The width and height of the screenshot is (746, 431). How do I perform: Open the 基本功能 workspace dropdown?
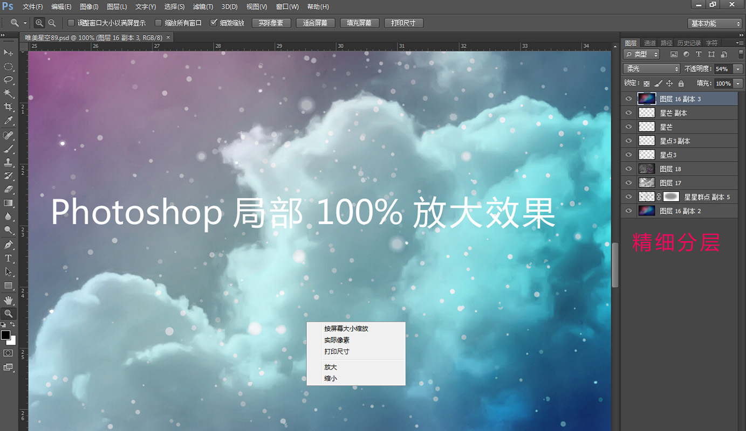point(715,23)
